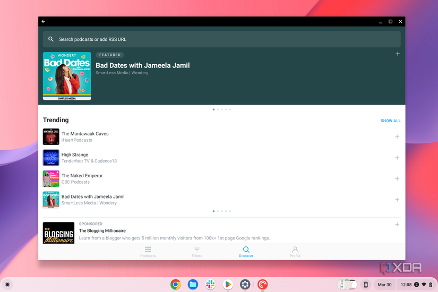Select The Naked Emperor title
The width and height of the screenshot is (438, 292).
pos(82,176)
